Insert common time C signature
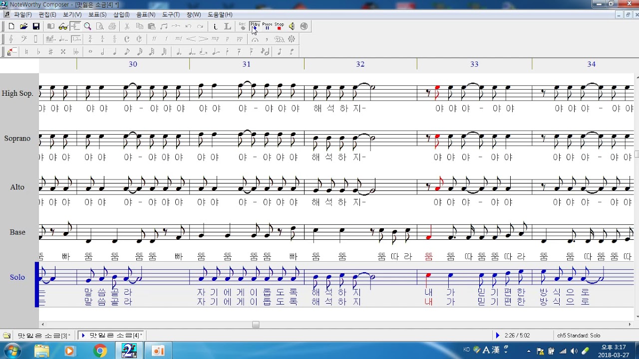 (127, 39)
